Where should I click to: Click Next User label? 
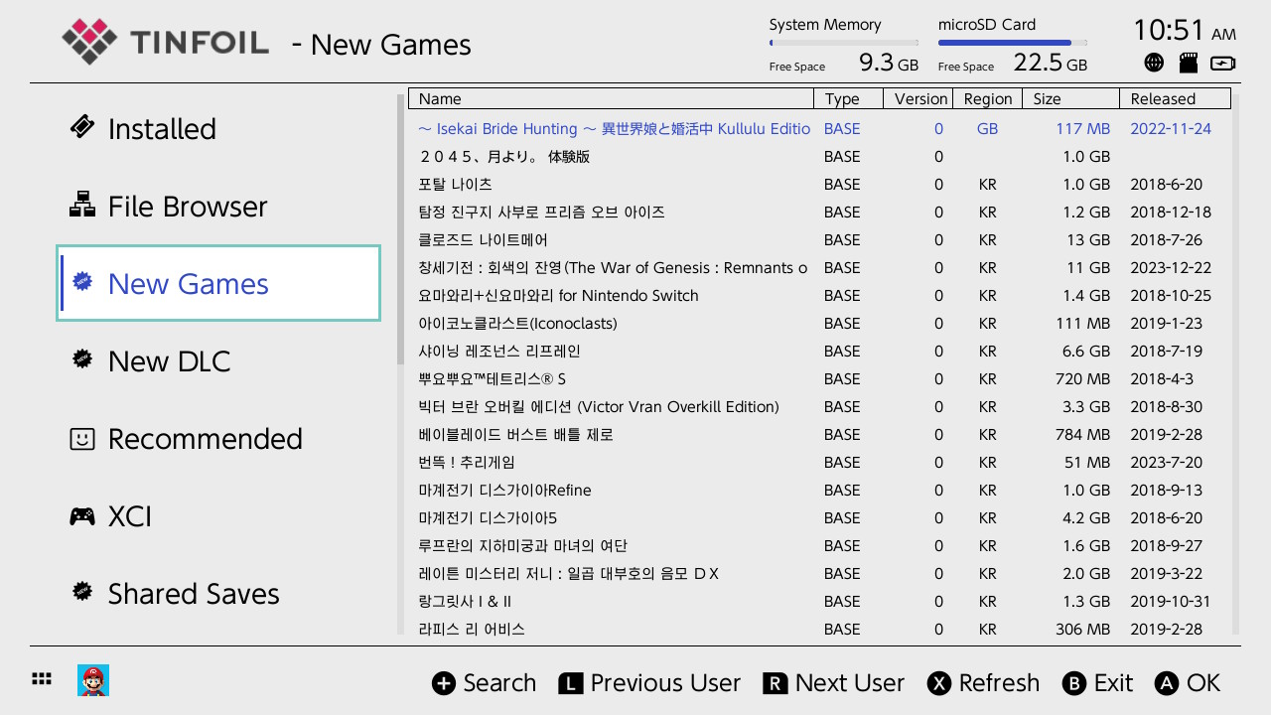click(850, 683)
